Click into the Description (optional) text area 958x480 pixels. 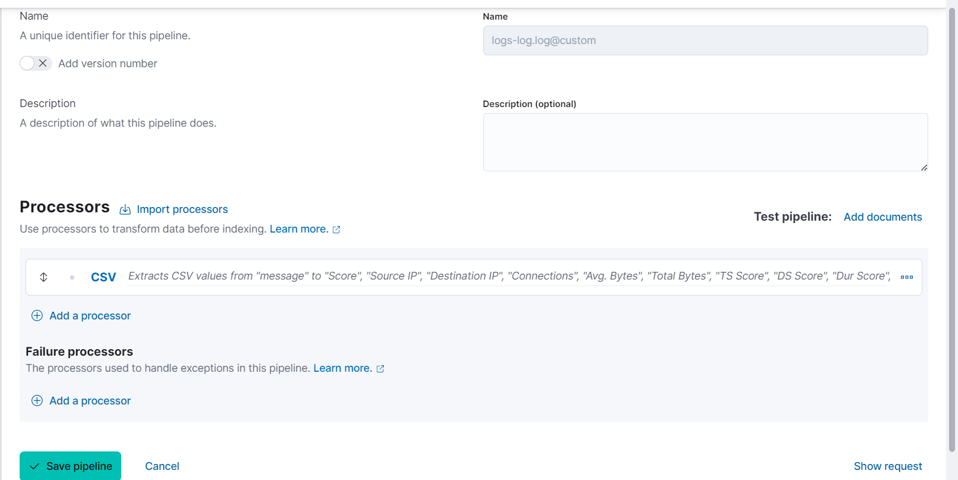coord(705,142)
